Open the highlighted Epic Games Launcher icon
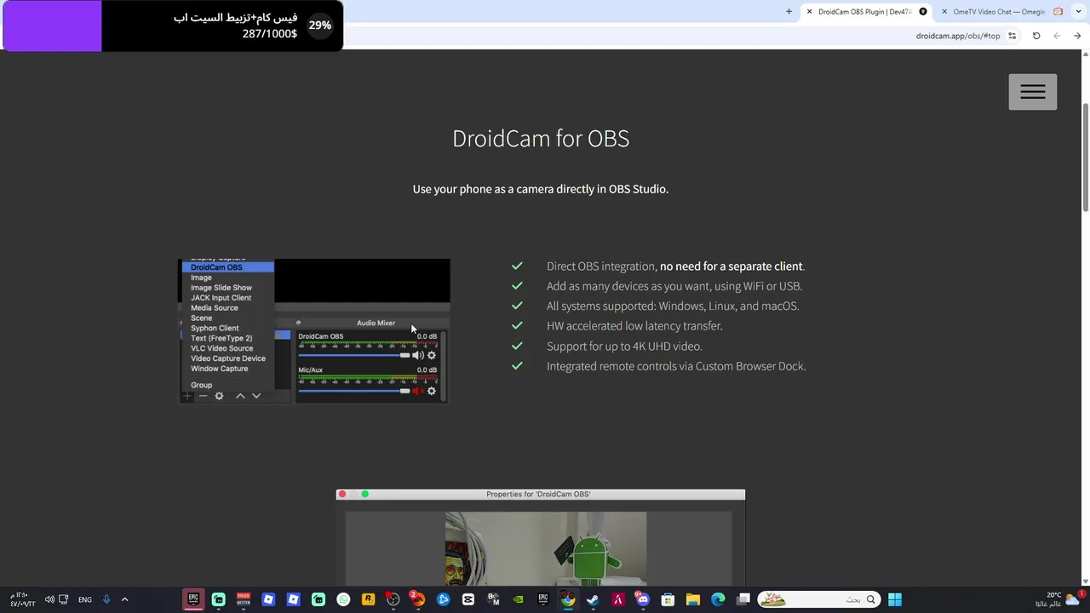This screenshot has height=613, width=1090. click(193, 599)
